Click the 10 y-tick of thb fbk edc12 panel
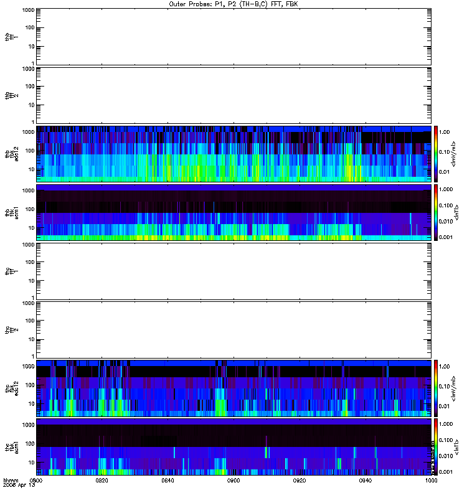This screenshot has height=498, width=467. (x=31, y=169)
